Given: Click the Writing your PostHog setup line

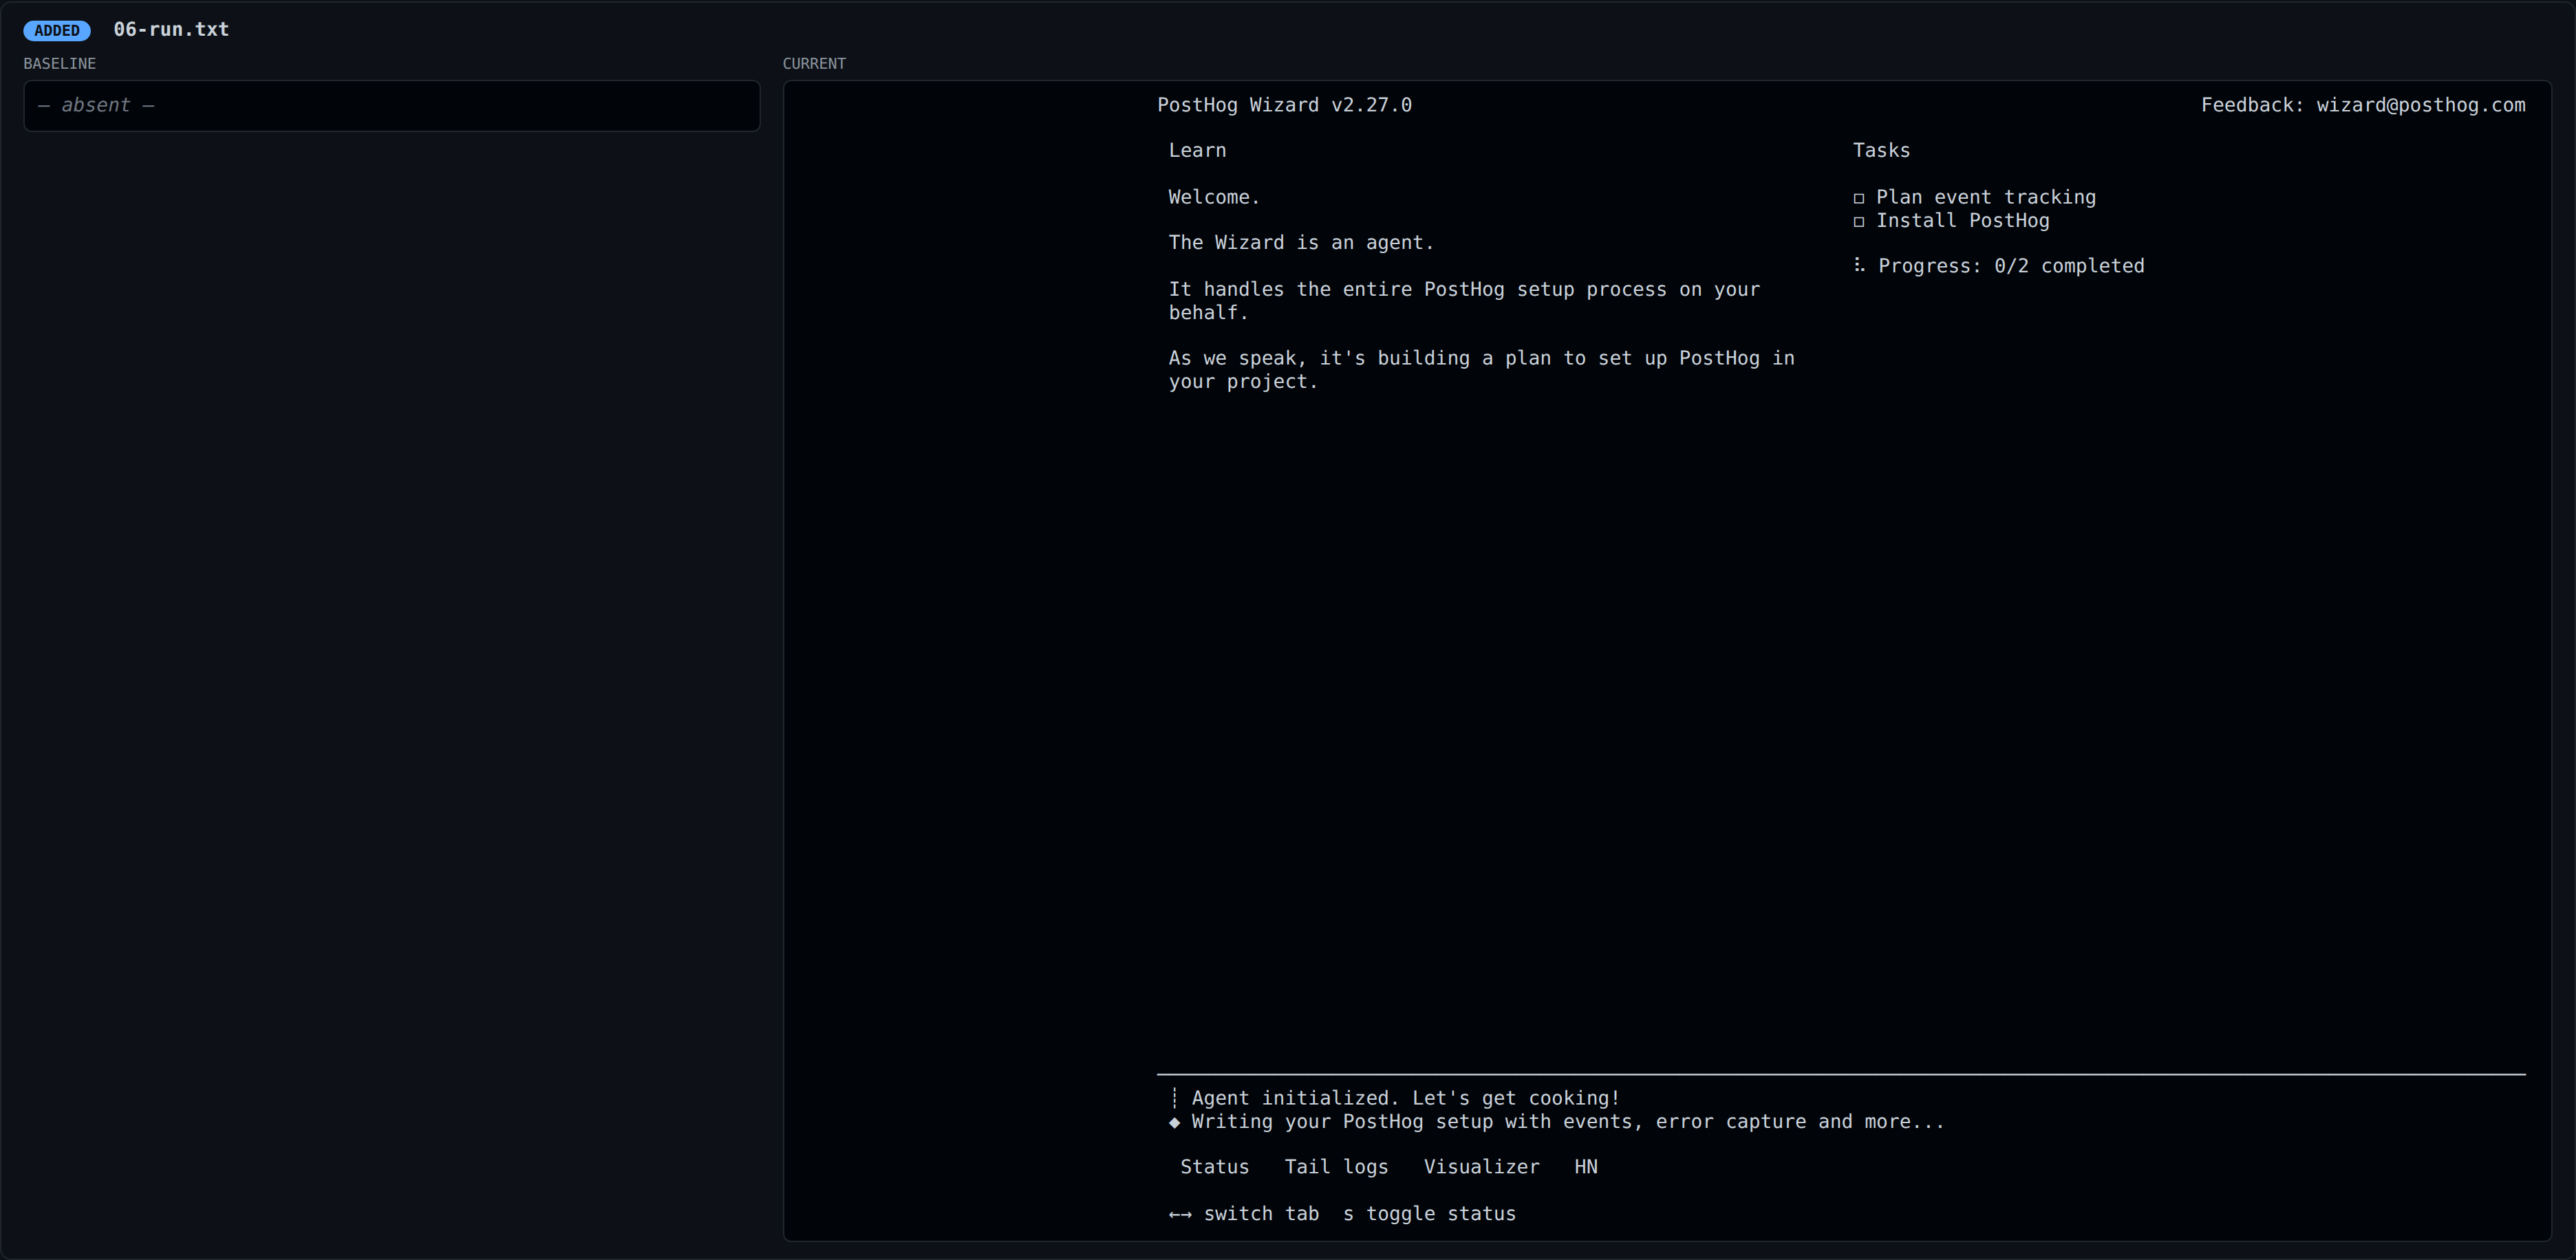Looking at the screenshot, I should click(x=1568, y=1122).
